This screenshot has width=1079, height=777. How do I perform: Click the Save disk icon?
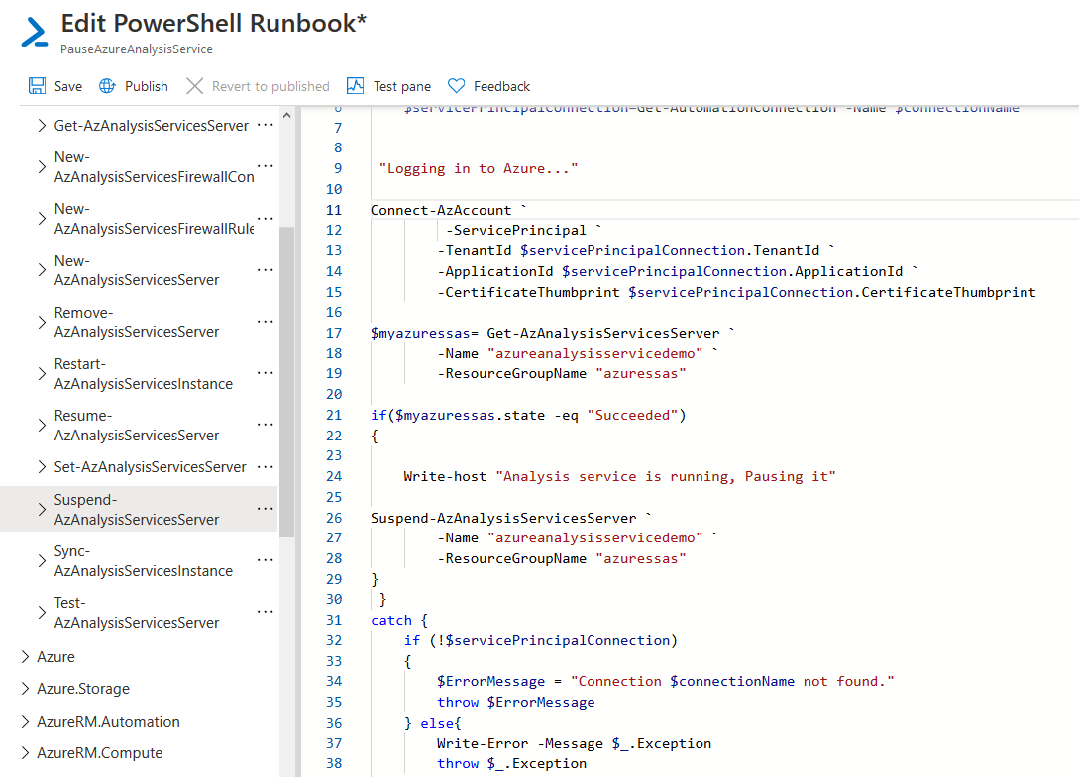coord(38,86)
